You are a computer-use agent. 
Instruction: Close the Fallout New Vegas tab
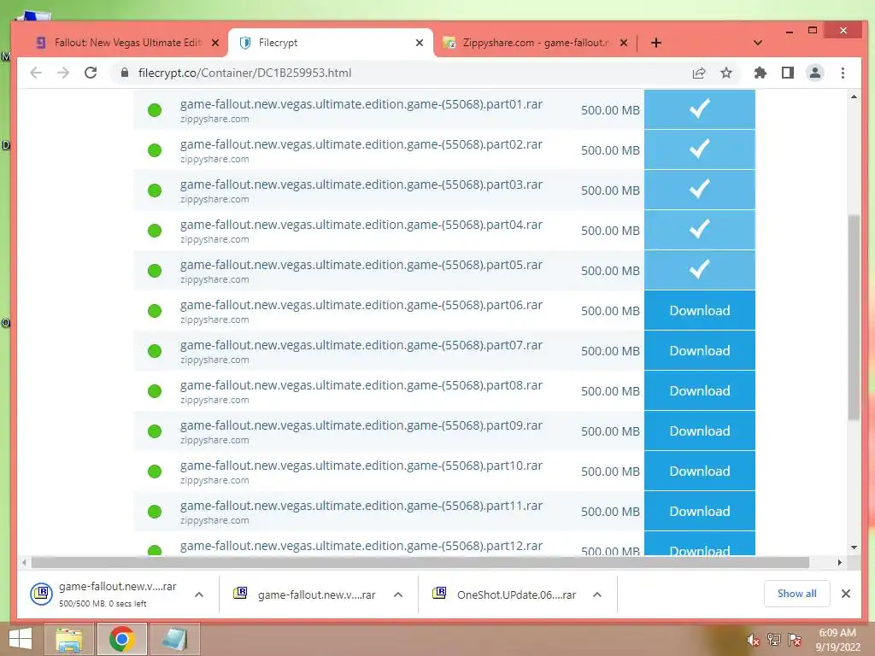[x=215, y=43]
